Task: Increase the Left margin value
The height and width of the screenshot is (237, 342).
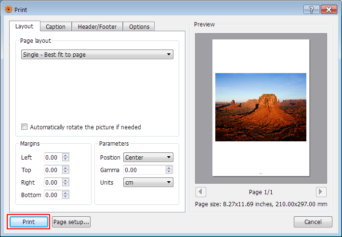Action: coord(66,155)
